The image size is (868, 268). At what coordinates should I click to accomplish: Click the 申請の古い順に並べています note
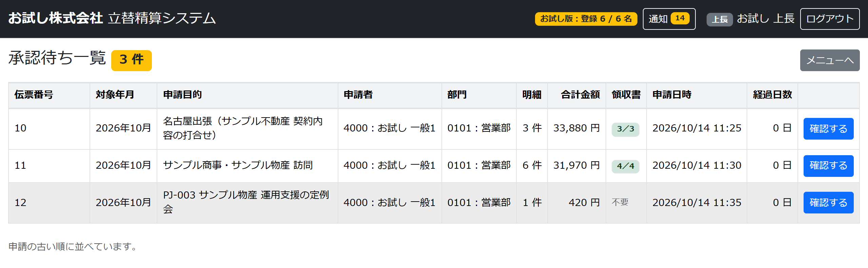[x=73, y=246]
